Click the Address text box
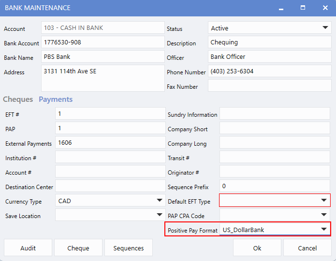The width and height of the screenshot is (336, 261). point(103,78)
